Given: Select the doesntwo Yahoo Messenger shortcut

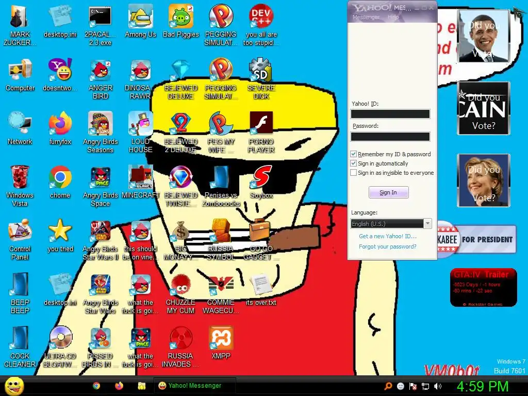Looking at the screenshot, I should tap(60, 75).
